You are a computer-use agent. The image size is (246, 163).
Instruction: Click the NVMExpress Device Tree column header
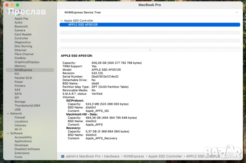[x=83, y=12]
